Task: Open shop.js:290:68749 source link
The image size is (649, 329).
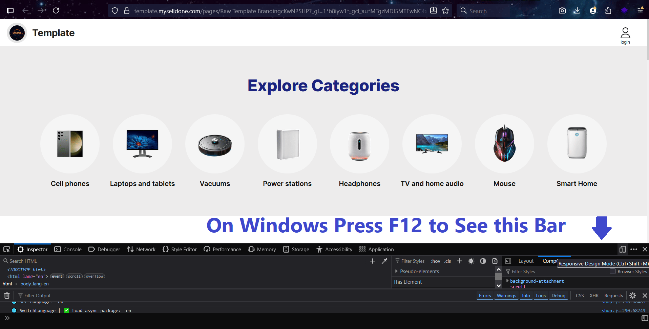Action: point(623,310)
